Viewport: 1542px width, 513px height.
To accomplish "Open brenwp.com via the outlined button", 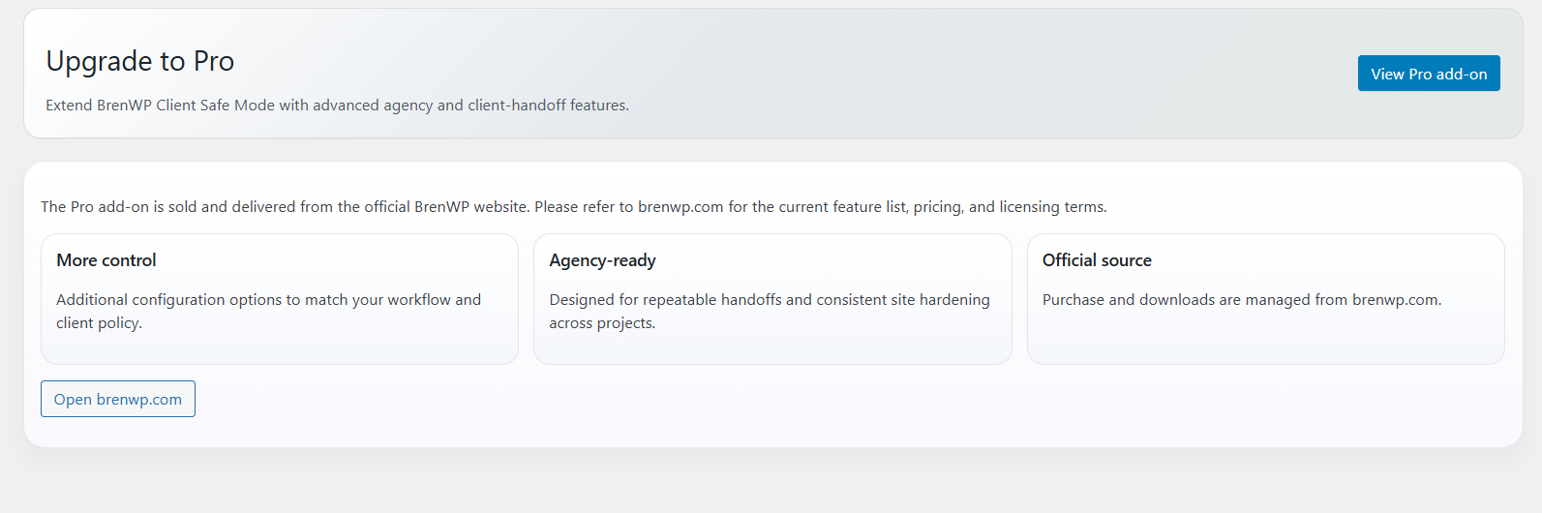I will coord(118,399).
